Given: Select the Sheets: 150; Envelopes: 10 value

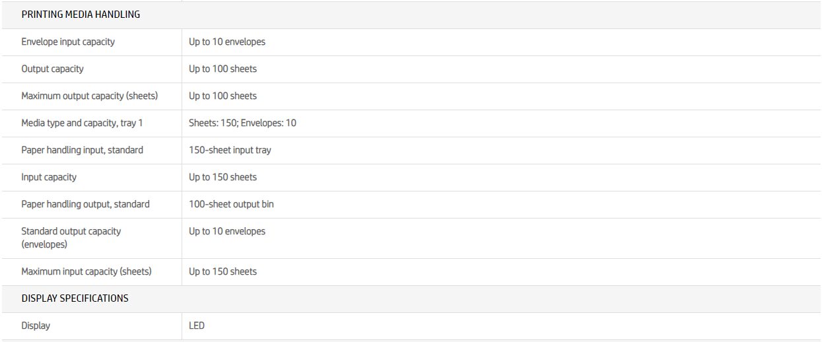Looking at the screenshot, I should tap(242, 123).
